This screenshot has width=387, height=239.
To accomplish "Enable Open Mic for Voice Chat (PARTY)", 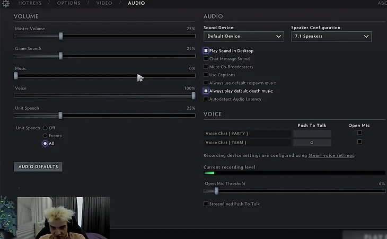I will click(x=359, y=133).
